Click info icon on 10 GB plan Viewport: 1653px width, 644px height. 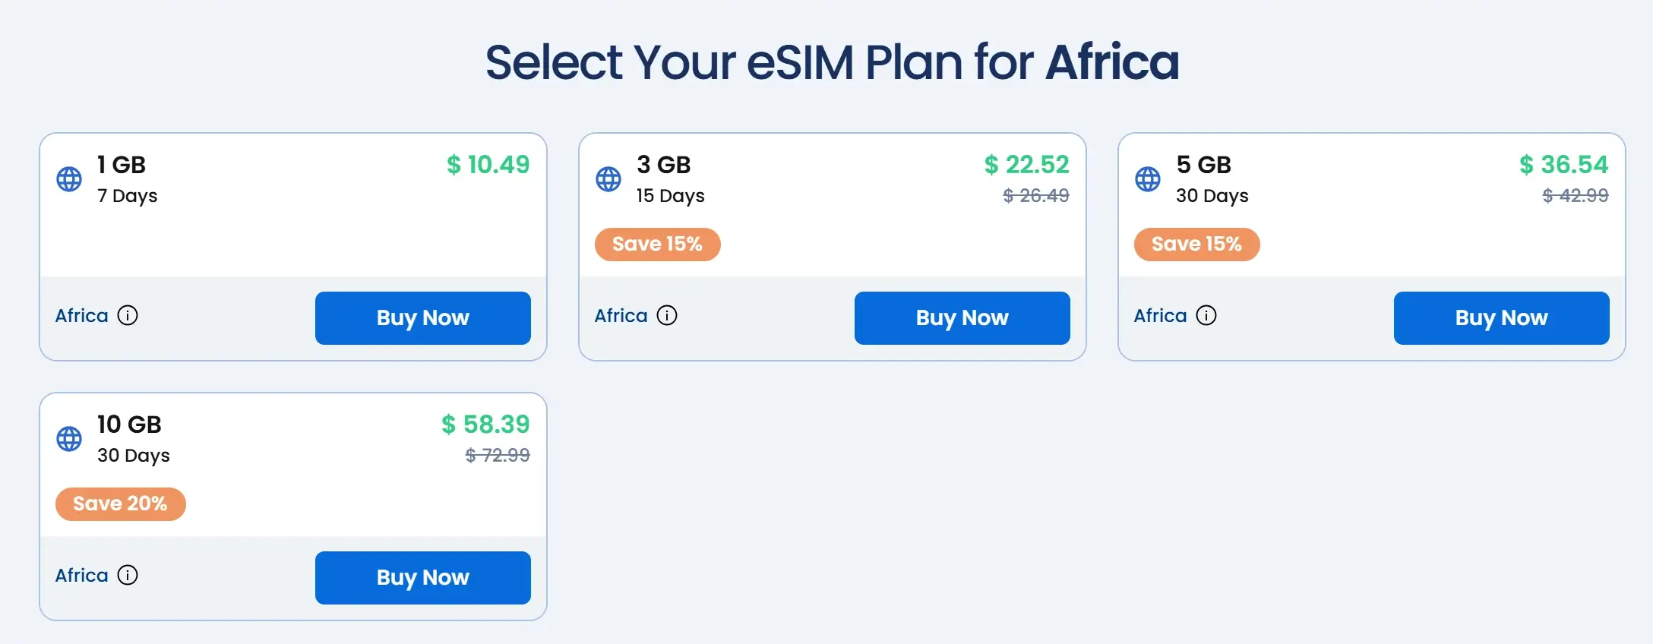click(128, 575)
